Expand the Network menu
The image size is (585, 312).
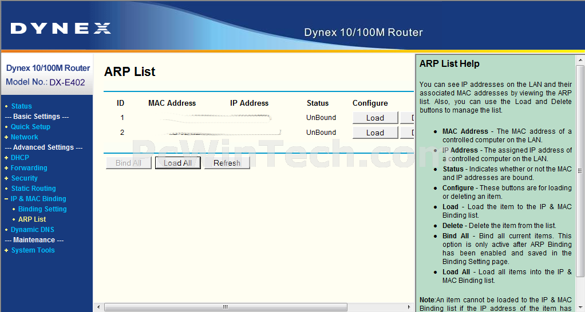[x=24, y=137]
